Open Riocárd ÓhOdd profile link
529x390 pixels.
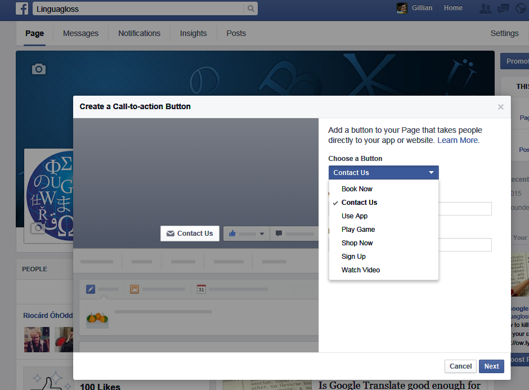(x=48, y=316)
